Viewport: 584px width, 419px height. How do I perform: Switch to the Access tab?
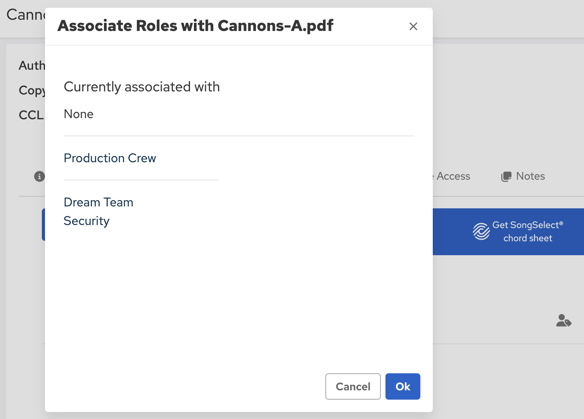tap(453, 176)
